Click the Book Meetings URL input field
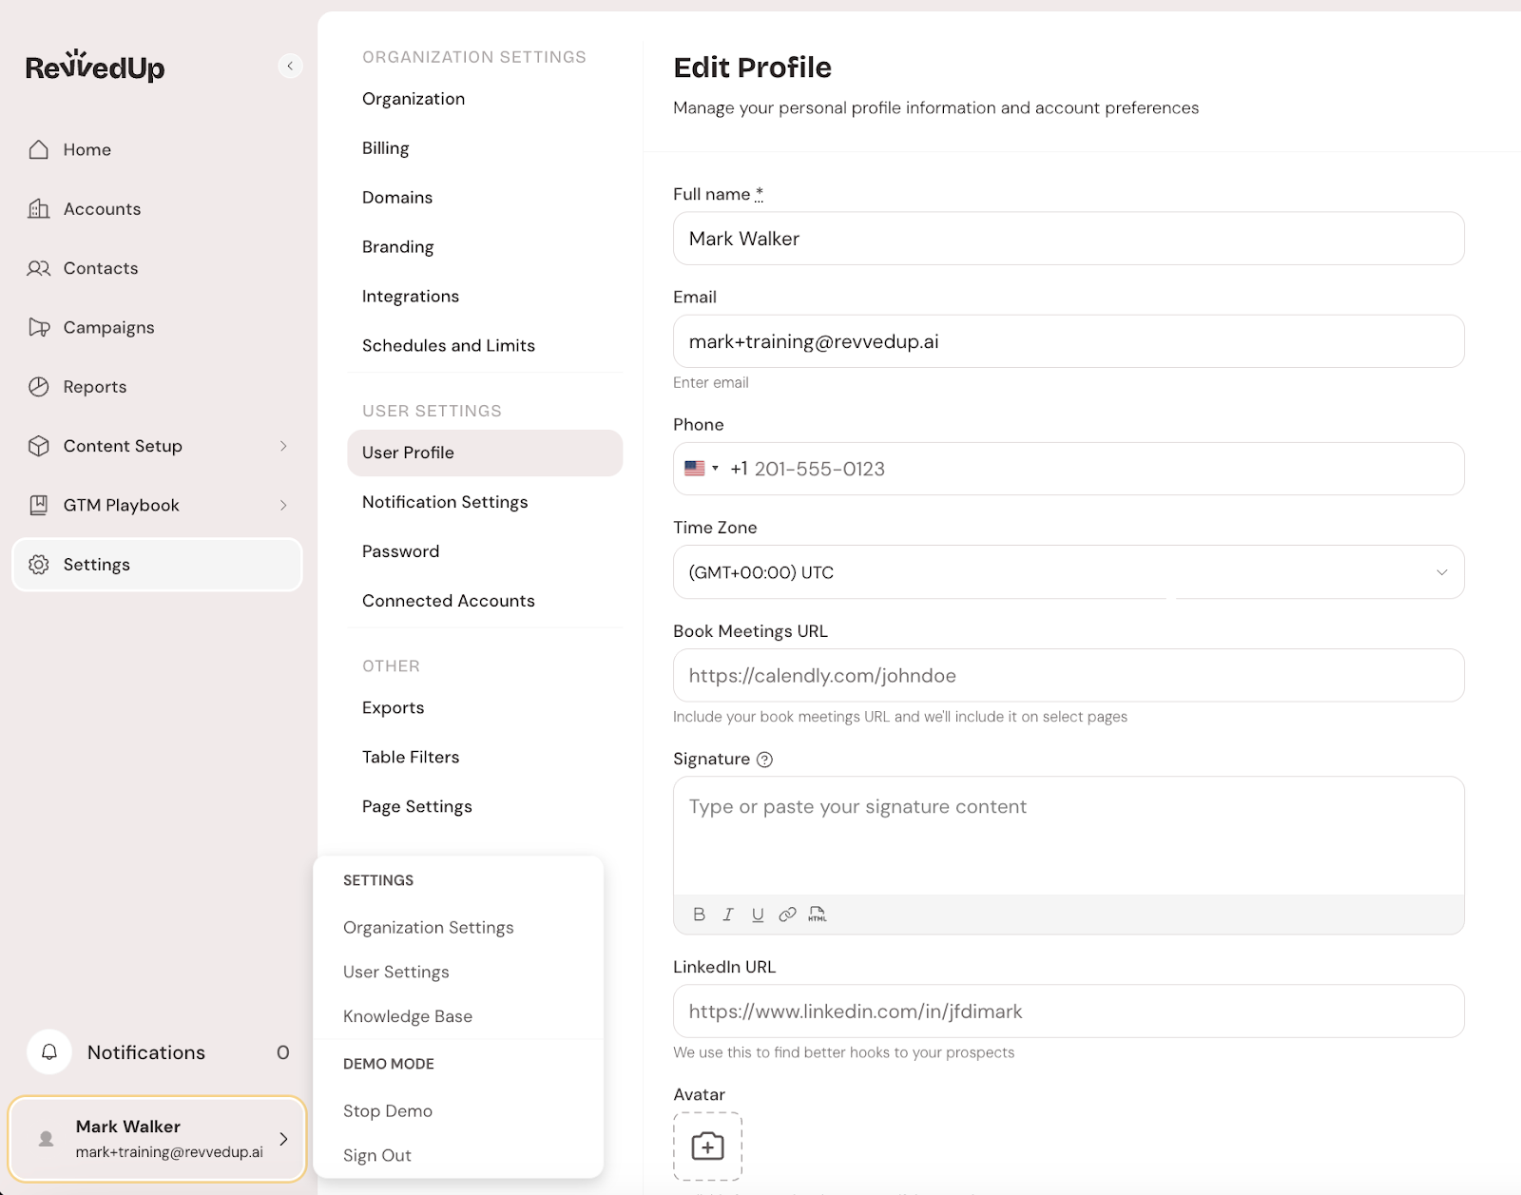This screenshot has width=1521, height=1195. tap(1068, 676)
